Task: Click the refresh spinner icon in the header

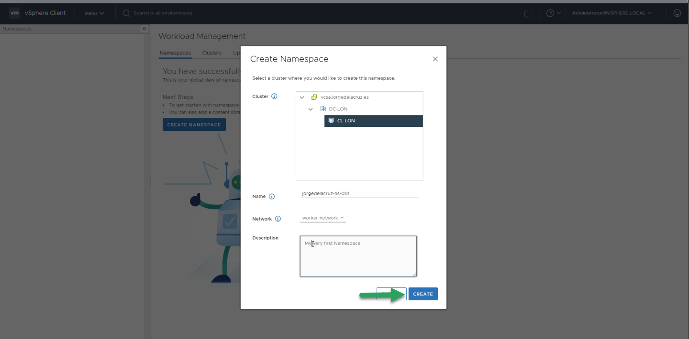Action: pyautogui.click(x=528, y=14)
